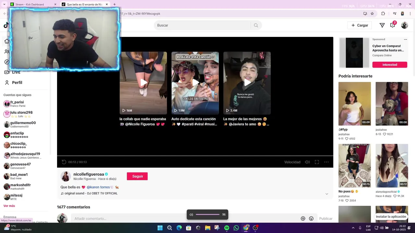This screenshot has width=415, height=233.
Task: Show hidden system tray icons
Action: [353, 228]
